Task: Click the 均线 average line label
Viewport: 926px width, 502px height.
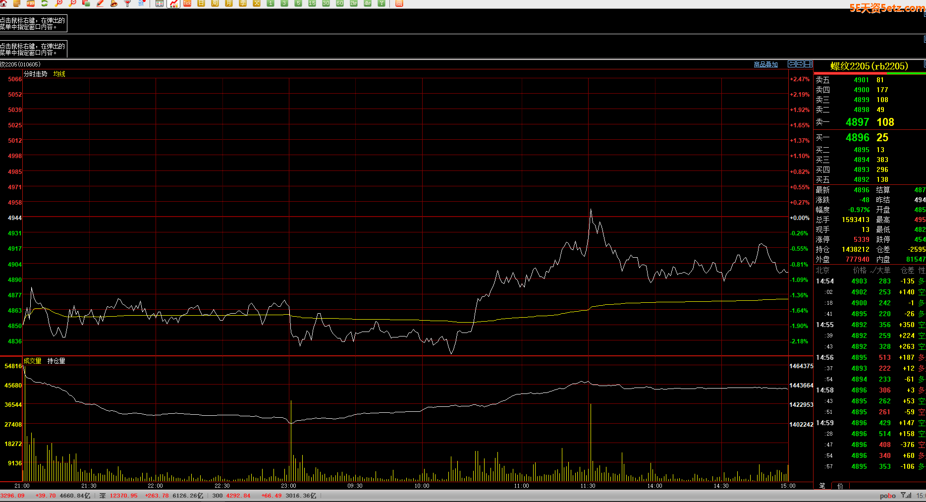Action: (x=59, y=74)
